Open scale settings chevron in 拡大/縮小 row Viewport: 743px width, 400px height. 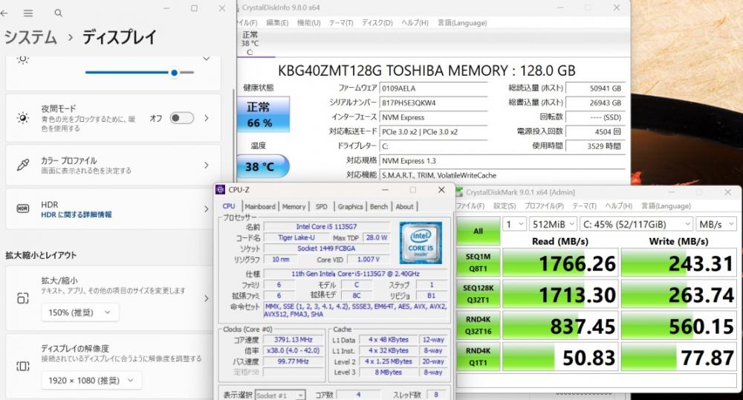pos(207,298)
